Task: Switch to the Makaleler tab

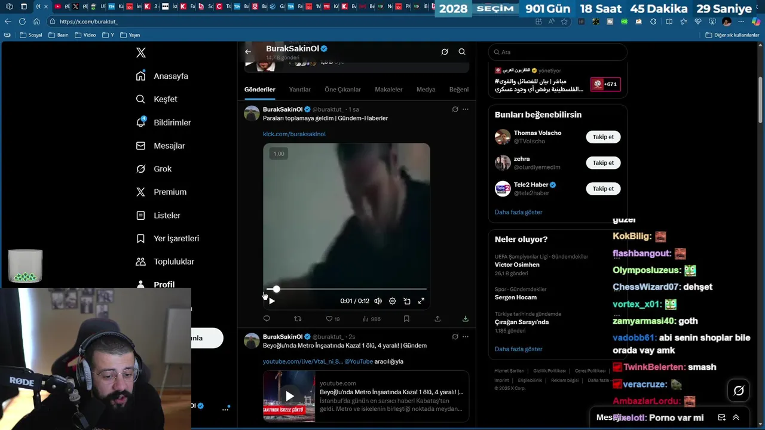Action: point(388,90)
